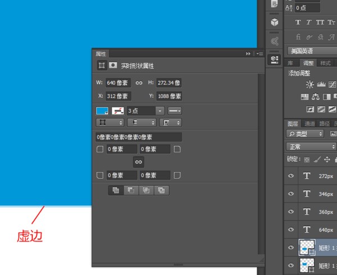The height and width of the screenshot is (275, 337).
Task: Select the faux bold T icon
Action: [298, 22]
